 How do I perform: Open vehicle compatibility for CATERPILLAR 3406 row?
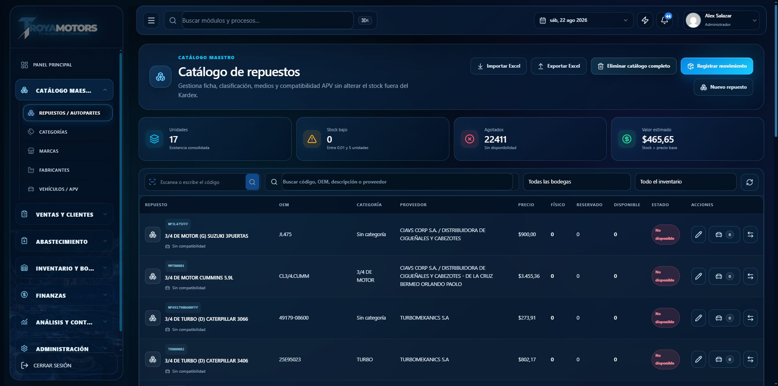(724, 359)
